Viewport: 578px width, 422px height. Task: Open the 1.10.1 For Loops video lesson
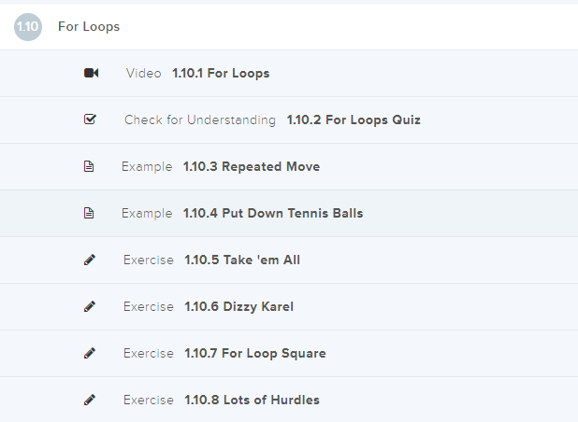[x=221, y=73]
